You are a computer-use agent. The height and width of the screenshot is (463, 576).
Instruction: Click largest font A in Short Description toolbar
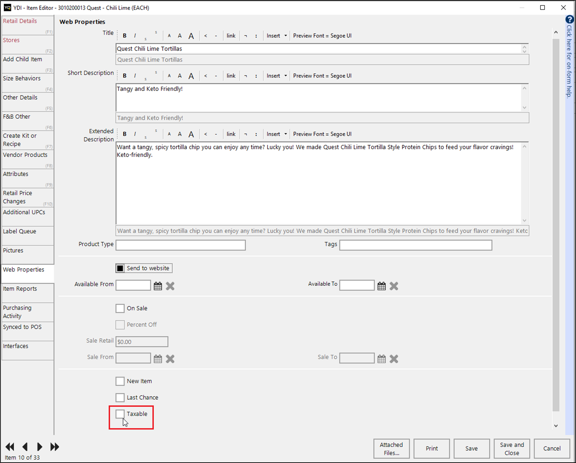191,76
